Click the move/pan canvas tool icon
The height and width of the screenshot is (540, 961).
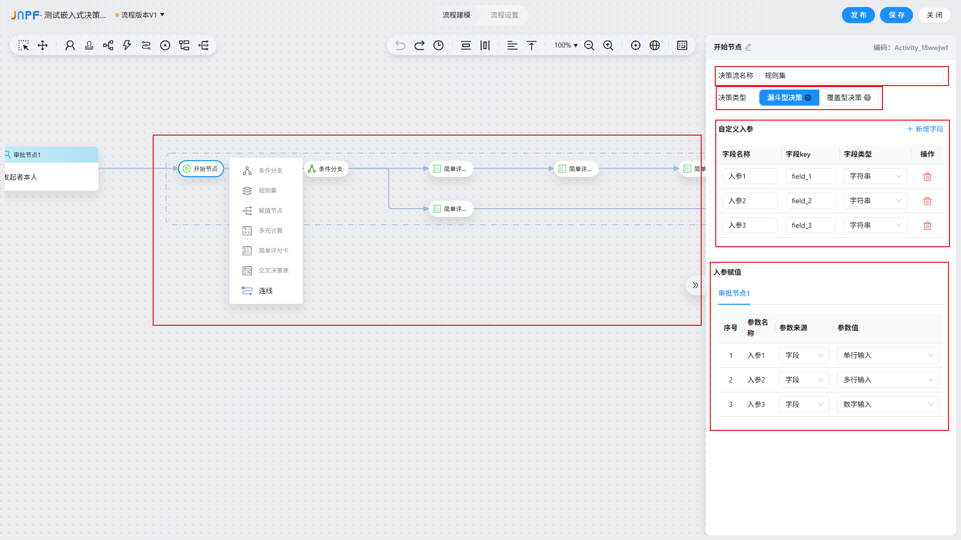point(43,46)
